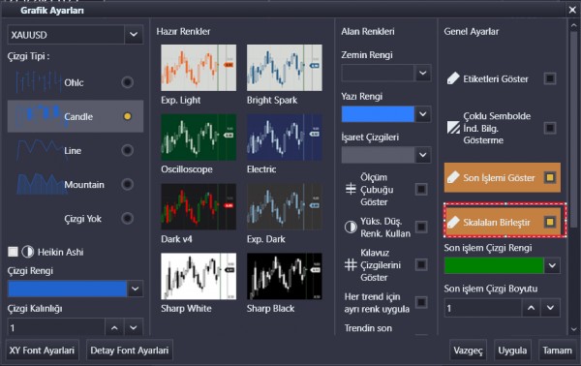Screen dimensions: 581x366
Task: Click the Heikin Ashi half-circle icon
Action: [x=28, y=252]
